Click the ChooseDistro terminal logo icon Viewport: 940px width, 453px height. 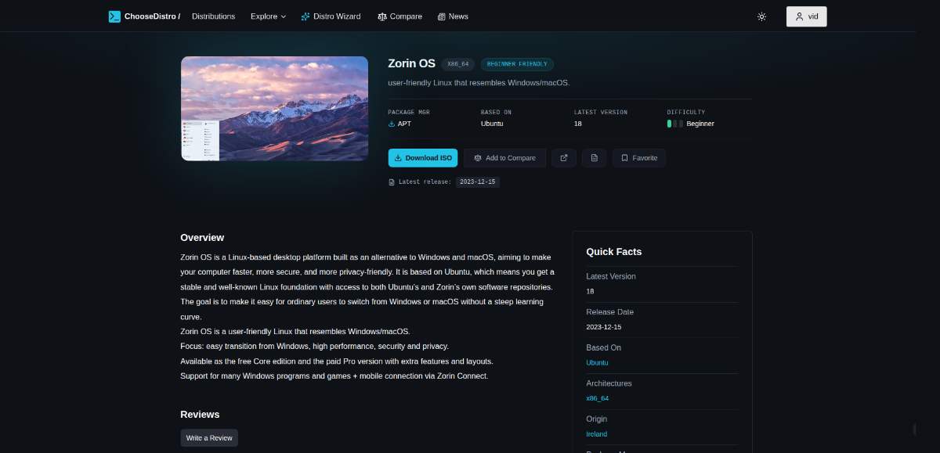tap(114, 16)
